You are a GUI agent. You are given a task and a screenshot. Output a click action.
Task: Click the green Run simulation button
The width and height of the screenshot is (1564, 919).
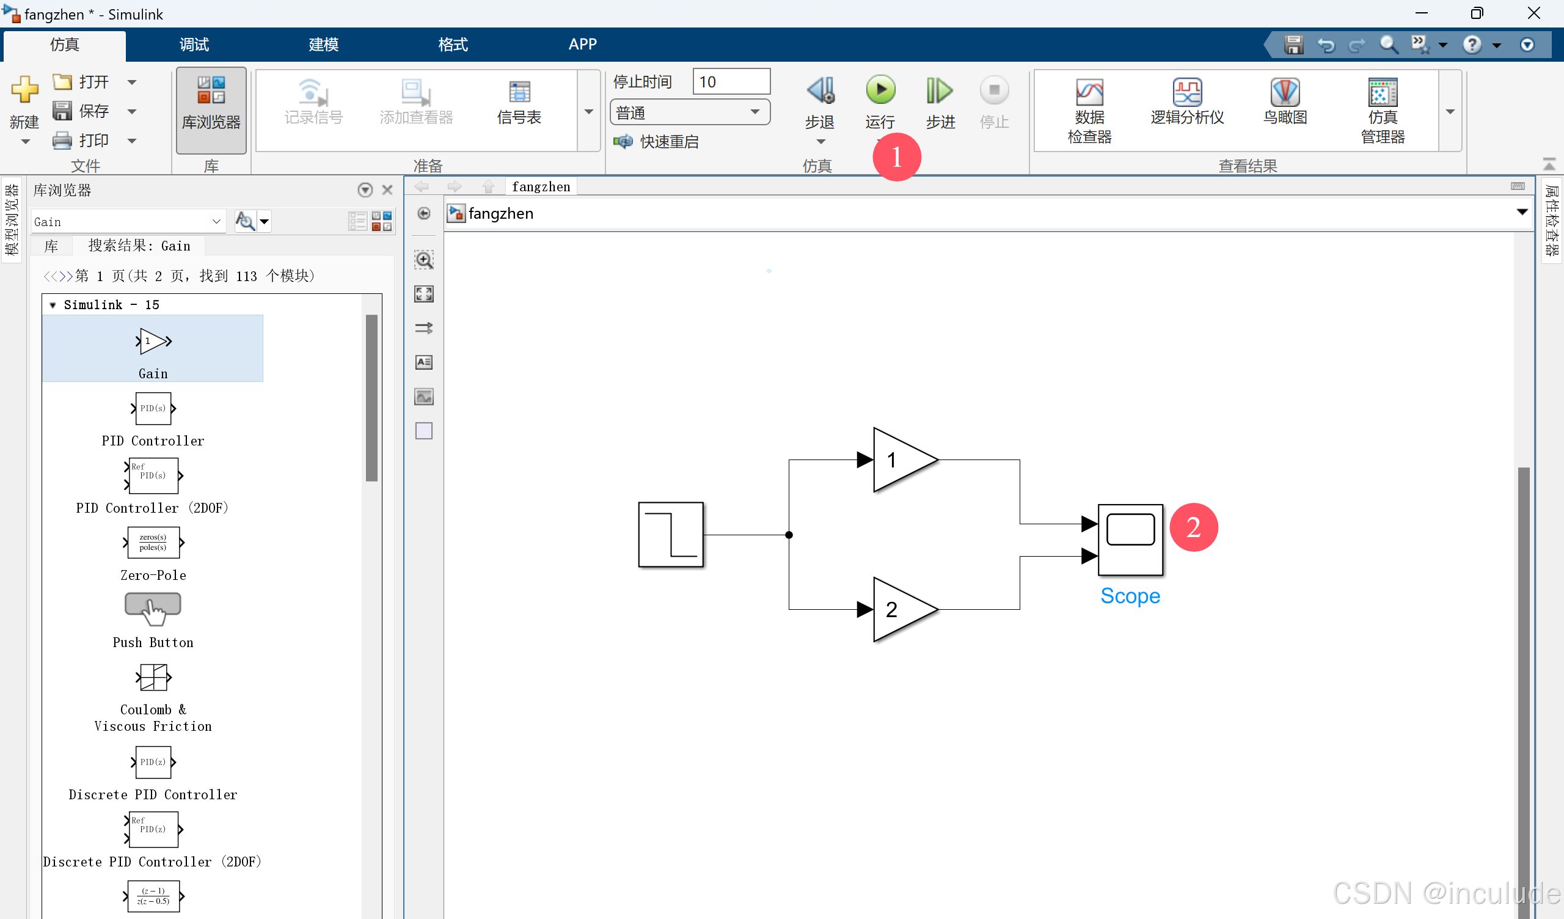pos(880,91)
